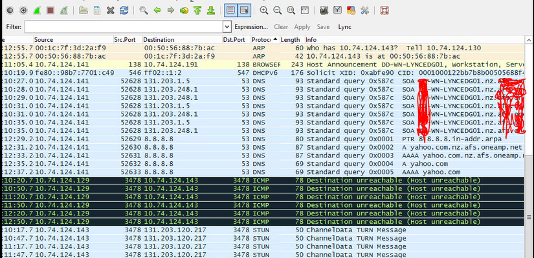534x258 pixels.
Task: Sort by the Destination column header
Action: 183,40
